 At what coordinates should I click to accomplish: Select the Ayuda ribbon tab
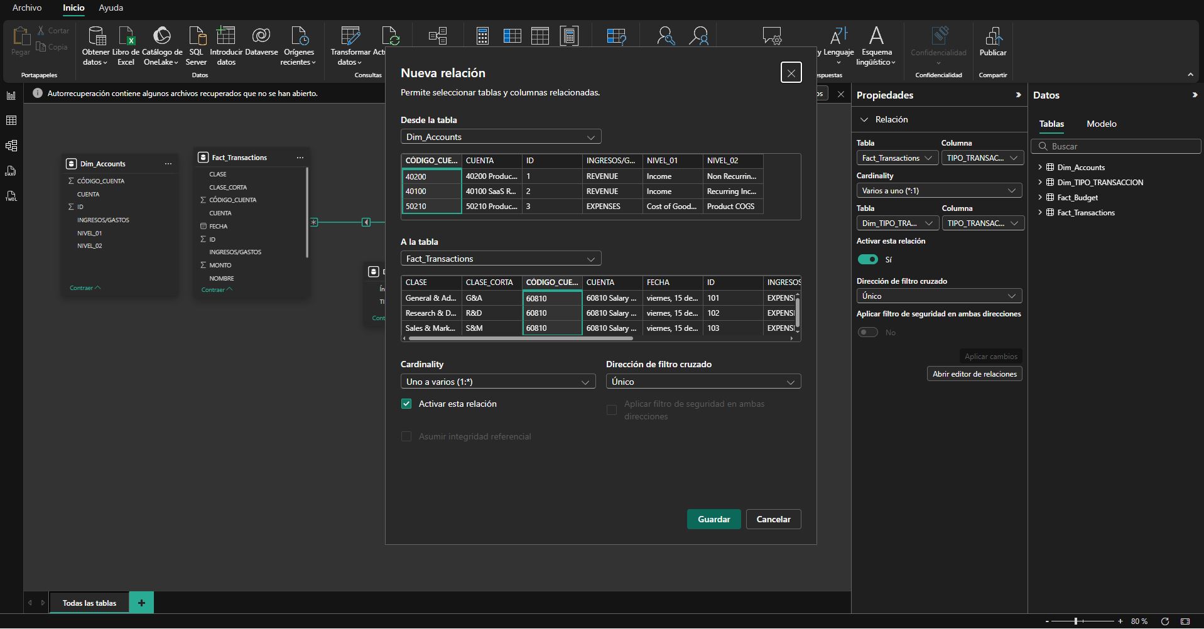coord(111,8)
